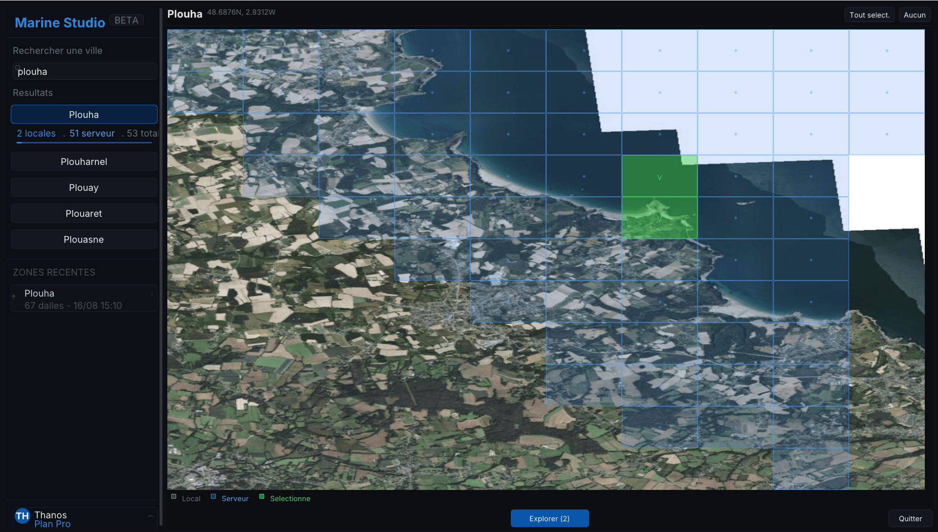
Task: Click the coordinates '48.6876N, 2.9312W'
Action: pyautogui.click(x=241, y=12)
